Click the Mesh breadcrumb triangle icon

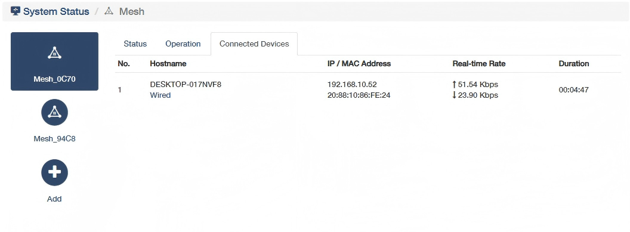(x=109, y=11)
